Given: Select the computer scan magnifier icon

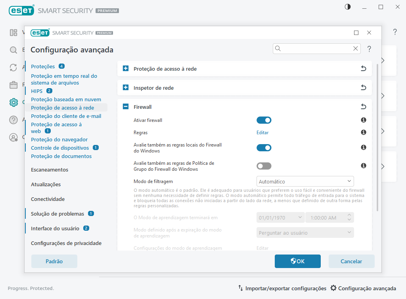Looking at the screenshot, I should [13, 51].
